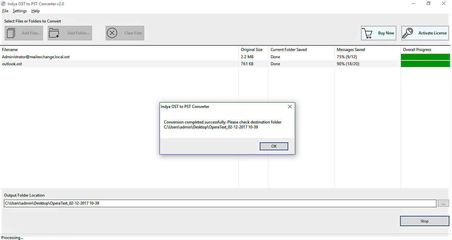Stop the conversion with Stop button

tap(425, 221)
